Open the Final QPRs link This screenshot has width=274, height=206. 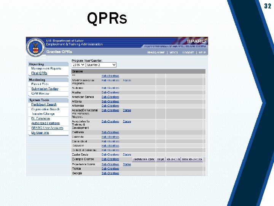pyautogui.click(x=39, y=73)
